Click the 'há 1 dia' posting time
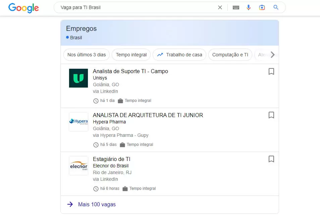 107,101
